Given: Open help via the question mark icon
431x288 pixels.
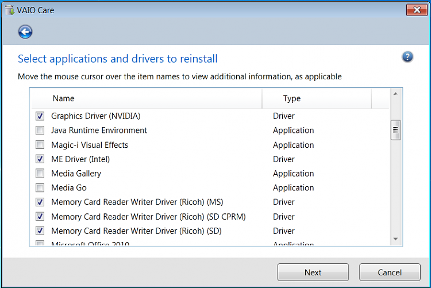Looking at the screenshot, I should point(407,57).
